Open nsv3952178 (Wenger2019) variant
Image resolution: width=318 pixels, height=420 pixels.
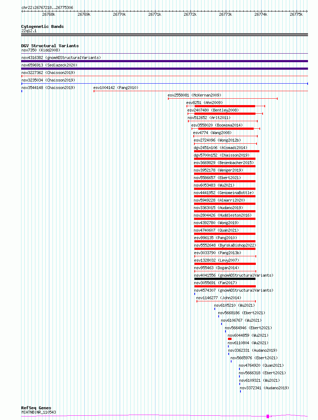click(218, 170)
